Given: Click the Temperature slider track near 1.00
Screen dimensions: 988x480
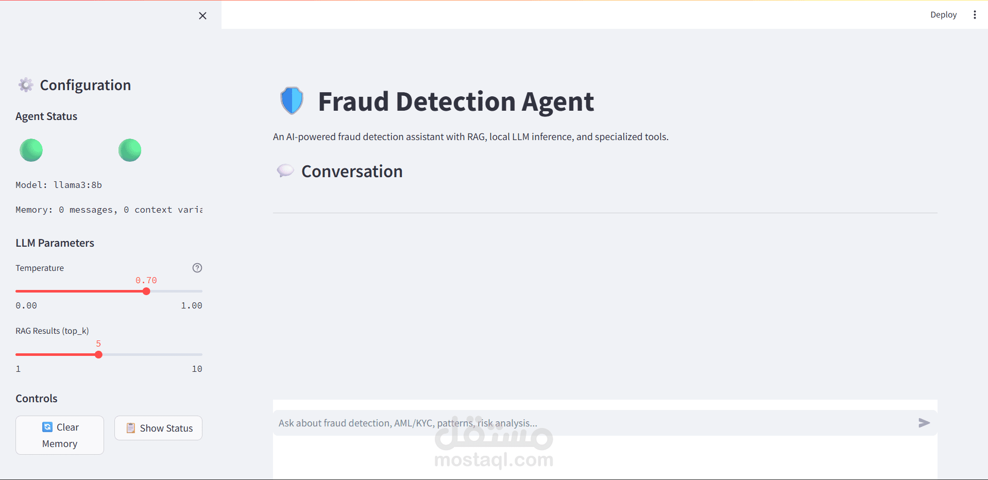Looking at the screenshot, I should coord(199,292).
